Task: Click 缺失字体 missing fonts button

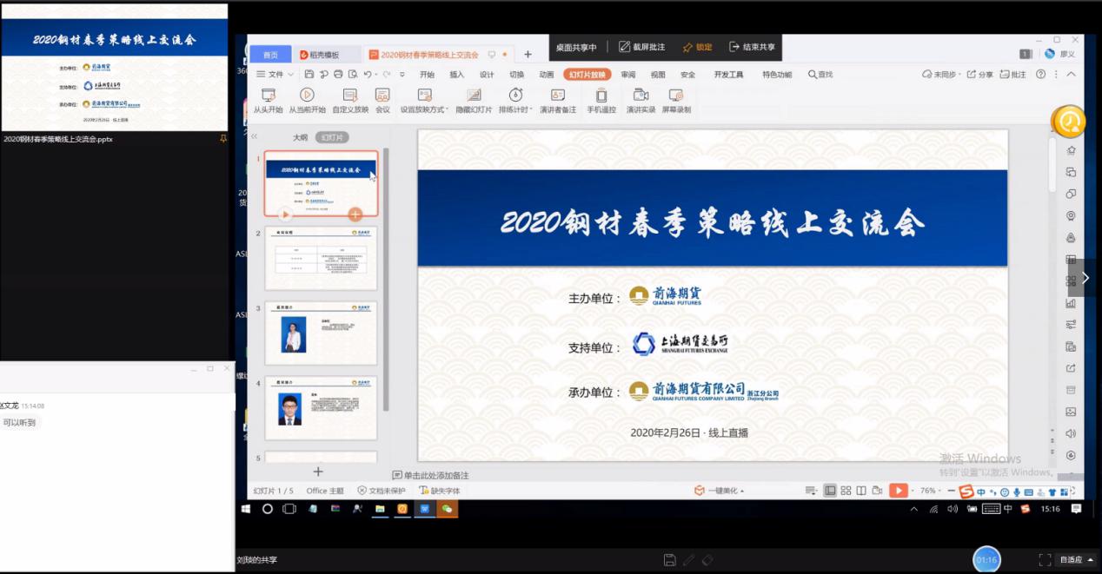Action: pos(440,491)
